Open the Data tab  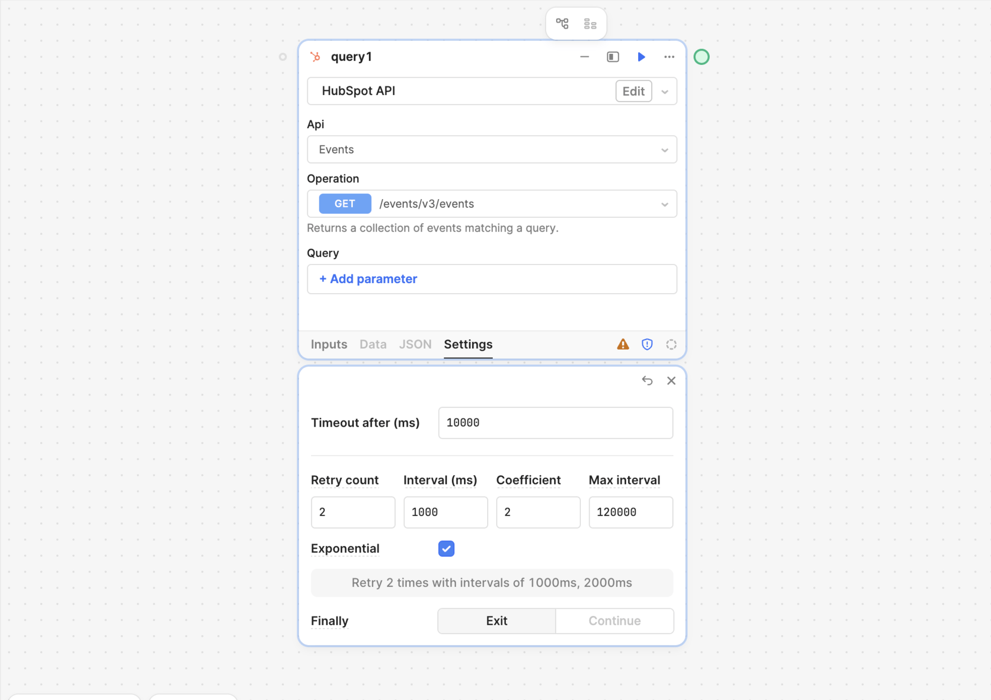click(x=373, y=344)
